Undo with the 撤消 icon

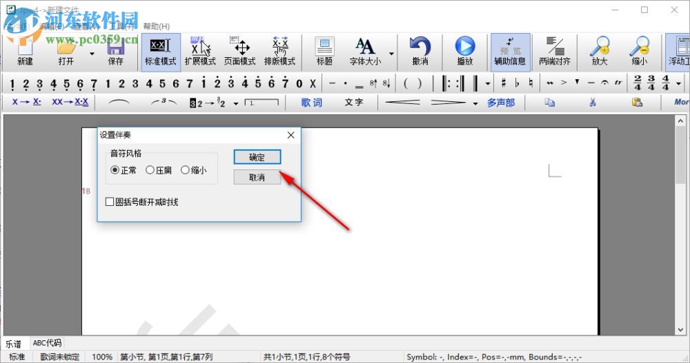coord(420,52)
